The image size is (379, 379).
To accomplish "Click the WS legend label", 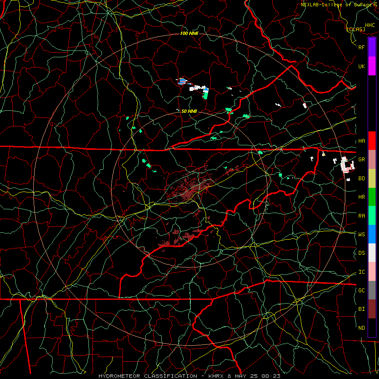I will click(362, 234).
